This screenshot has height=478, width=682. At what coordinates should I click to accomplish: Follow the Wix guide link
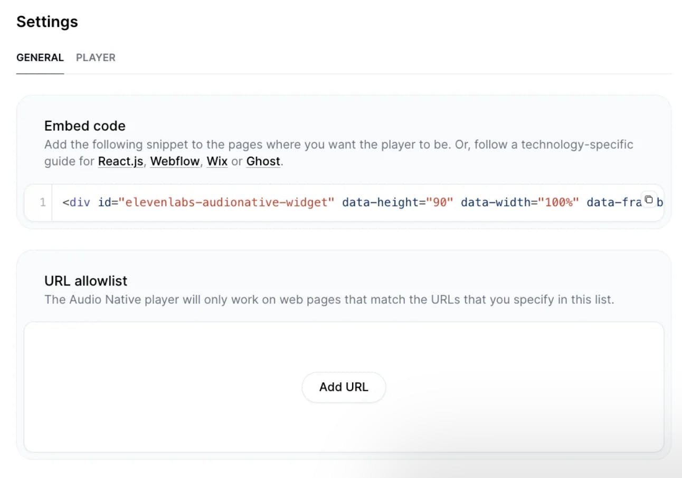pos(217,161)
